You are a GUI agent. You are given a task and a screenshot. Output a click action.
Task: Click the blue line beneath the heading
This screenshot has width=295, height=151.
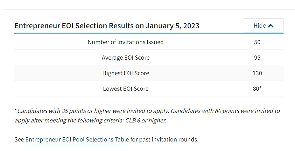pos(149,33)
